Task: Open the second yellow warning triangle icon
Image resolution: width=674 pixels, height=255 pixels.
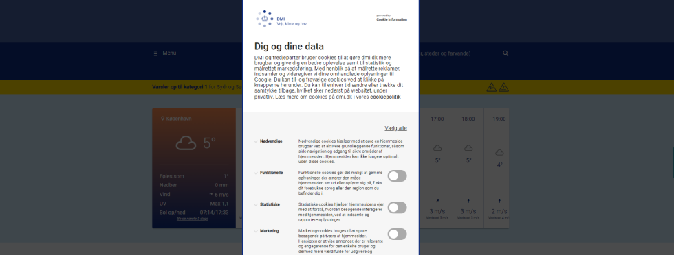Action: click(503, 88)
